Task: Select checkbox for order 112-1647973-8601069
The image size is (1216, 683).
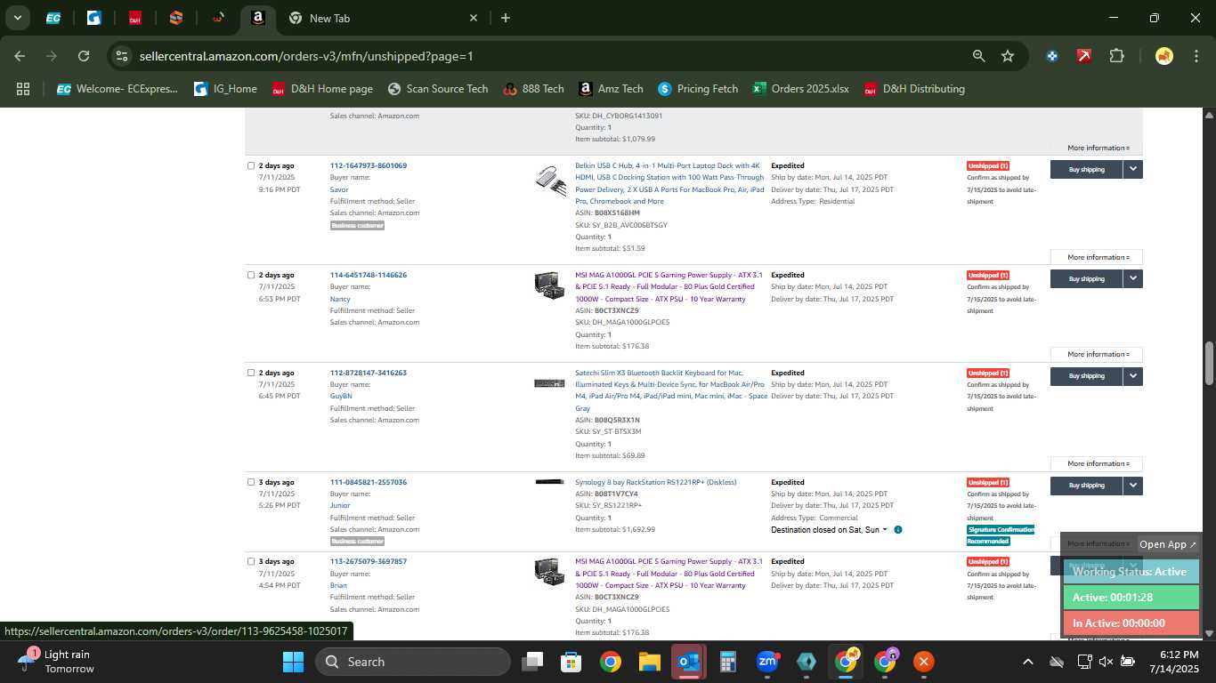Action: 251,165
